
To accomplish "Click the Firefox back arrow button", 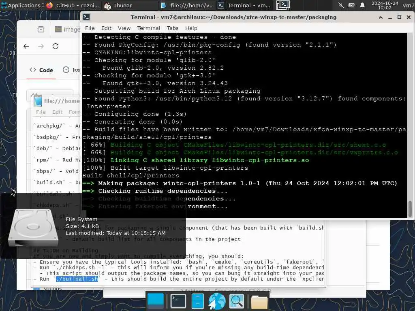I will [x=26, y=46].
